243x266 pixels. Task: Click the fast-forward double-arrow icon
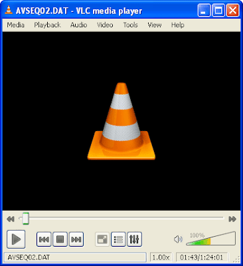click(232, 219)
